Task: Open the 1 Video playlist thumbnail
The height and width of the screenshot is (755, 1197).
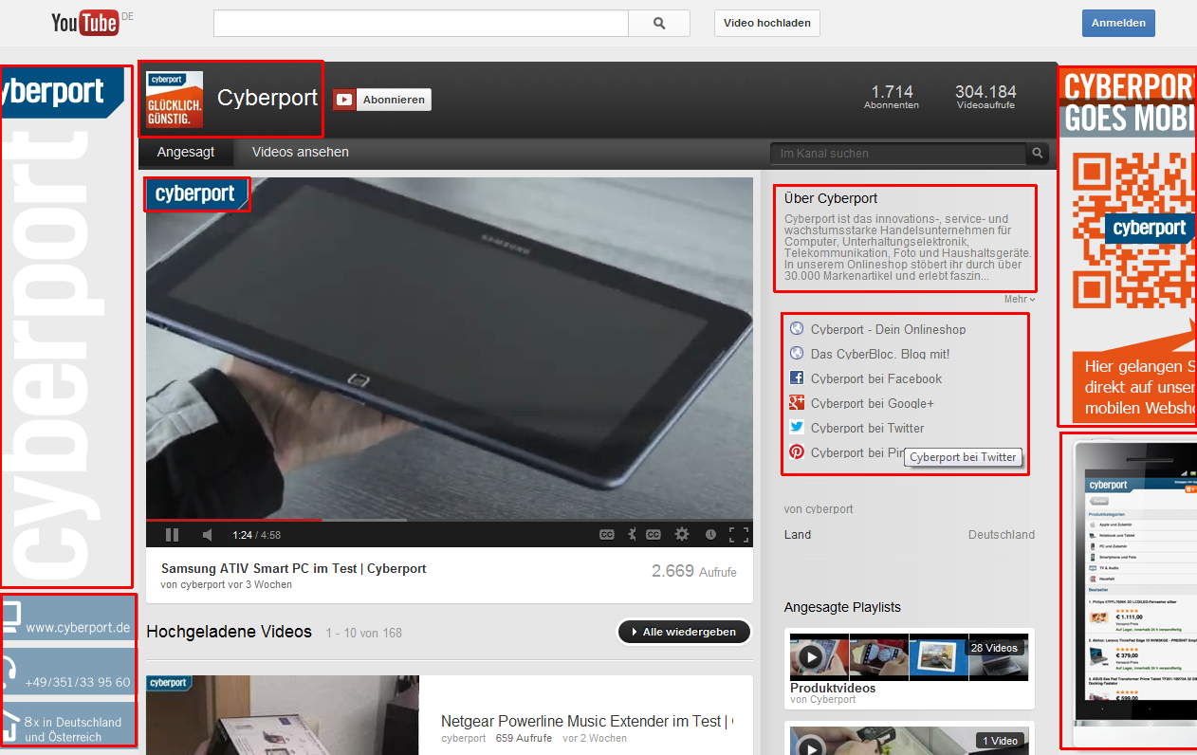Action: pos(910,743)
